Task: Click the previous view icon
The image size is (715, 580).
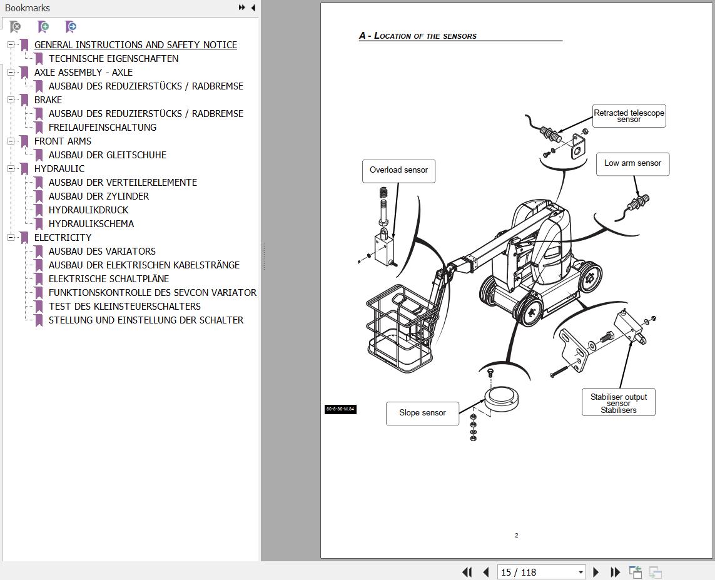Action: (635, 572)
